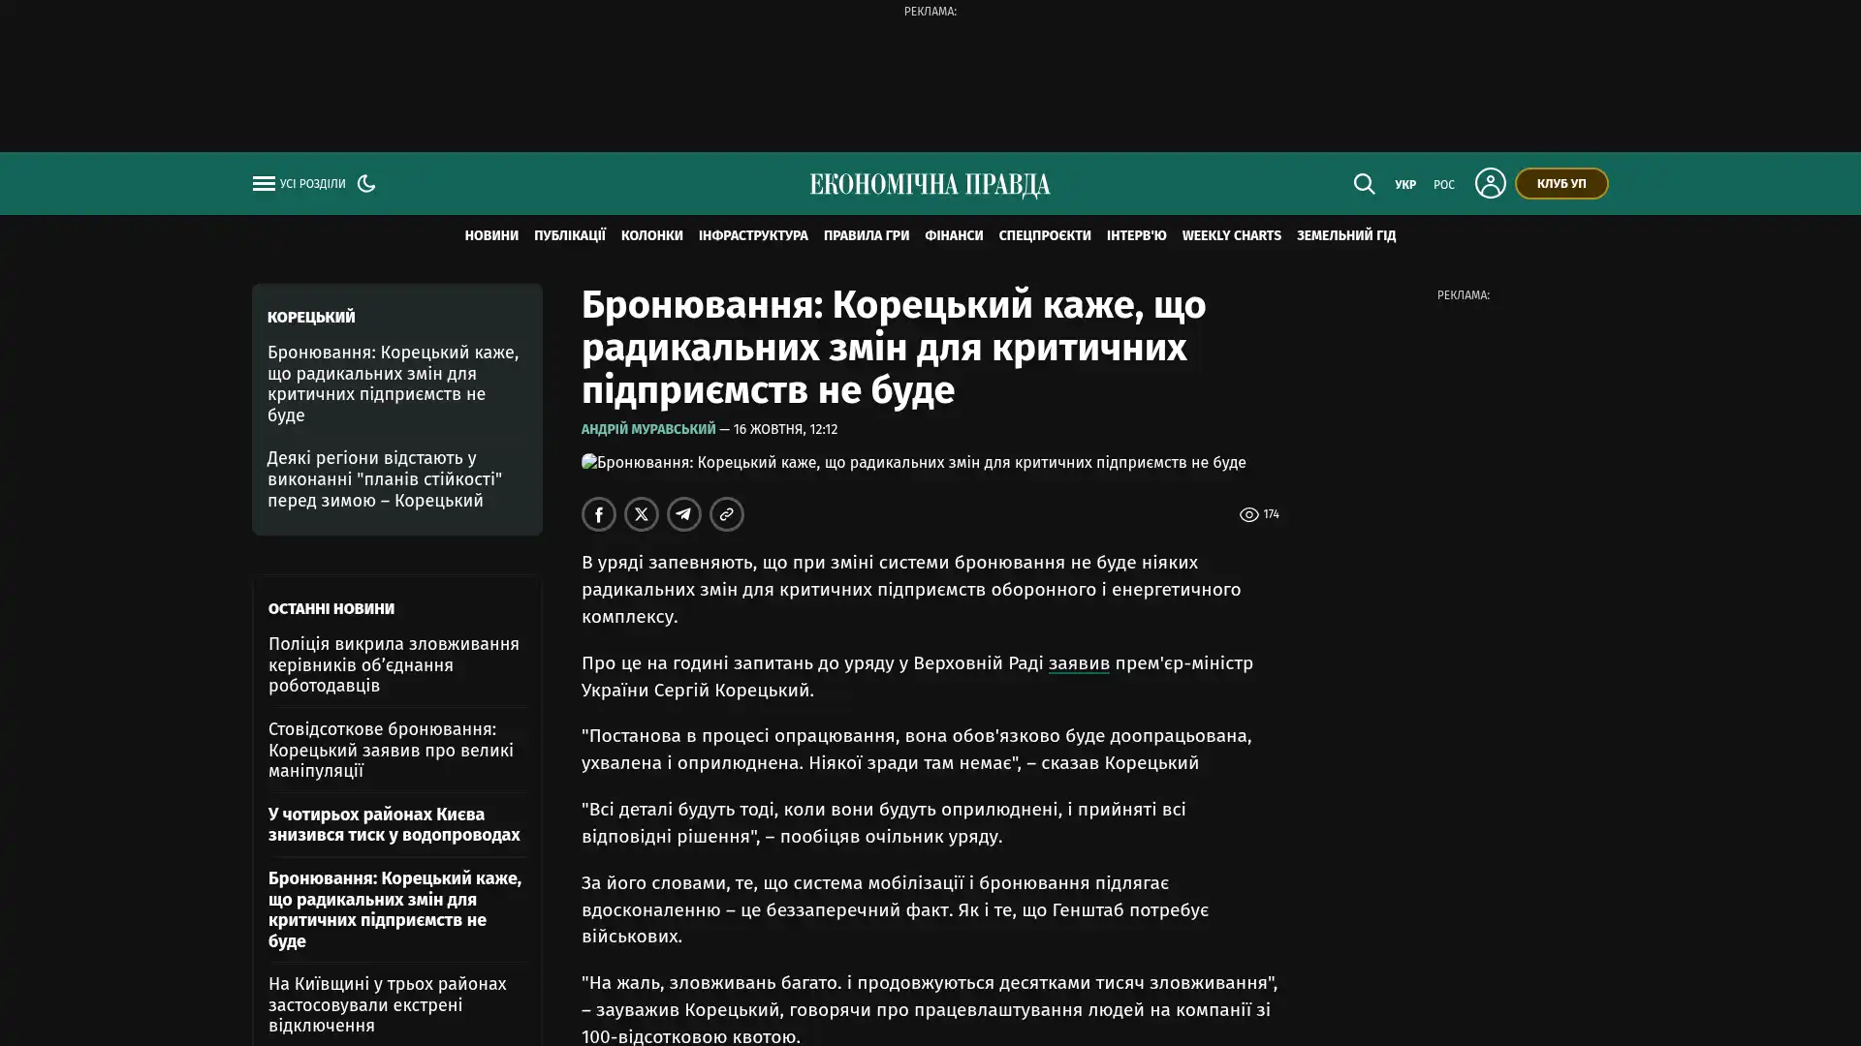Open the Бронювання item in latest news list
Screen dimensions: 1861x1046
[x=395, y=910]
